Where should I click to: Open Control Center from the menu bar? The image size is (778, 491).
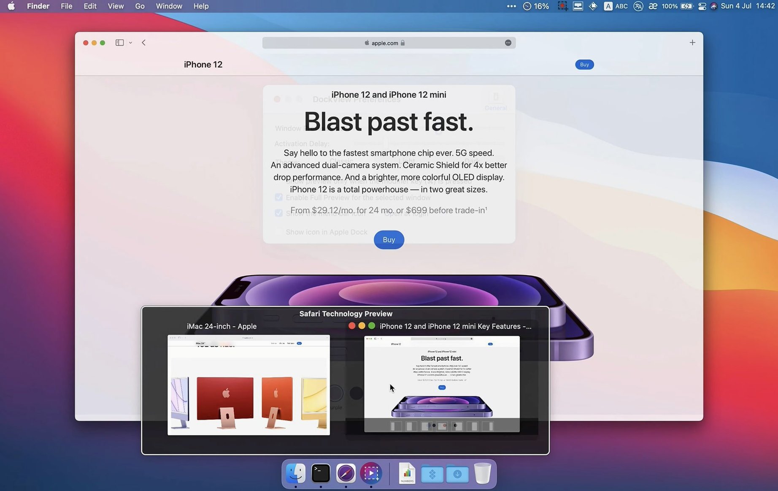tap(702, 6)
